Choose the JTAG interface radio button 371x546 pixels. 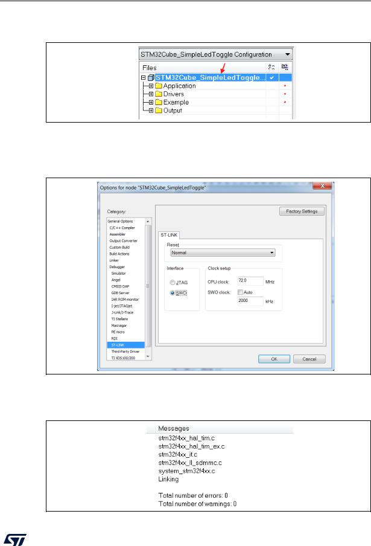(x=173, y=283)
